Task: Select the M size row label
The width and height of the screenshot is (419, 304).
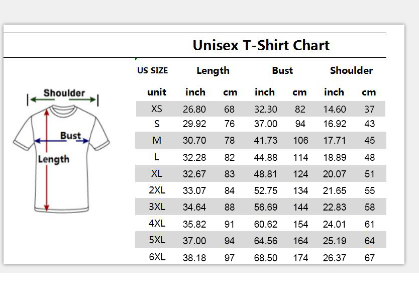Action: tap(157, 141)
